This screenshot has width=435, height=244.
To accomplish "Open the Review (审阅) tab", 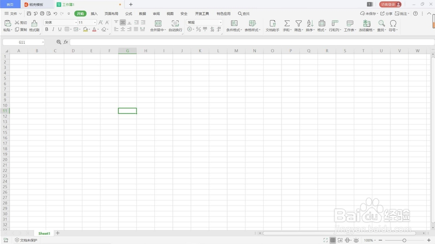I will tap(156, 13).
